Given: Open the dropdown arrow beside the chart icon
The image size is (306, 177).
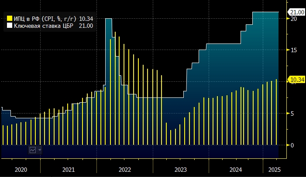Looking at the screenshot, I should [x=40, y=150].
